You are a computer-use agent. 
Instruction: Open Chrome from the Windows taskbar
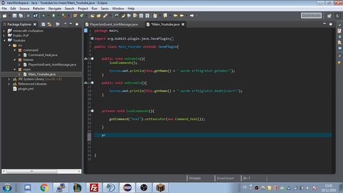[x=44, y=188]
